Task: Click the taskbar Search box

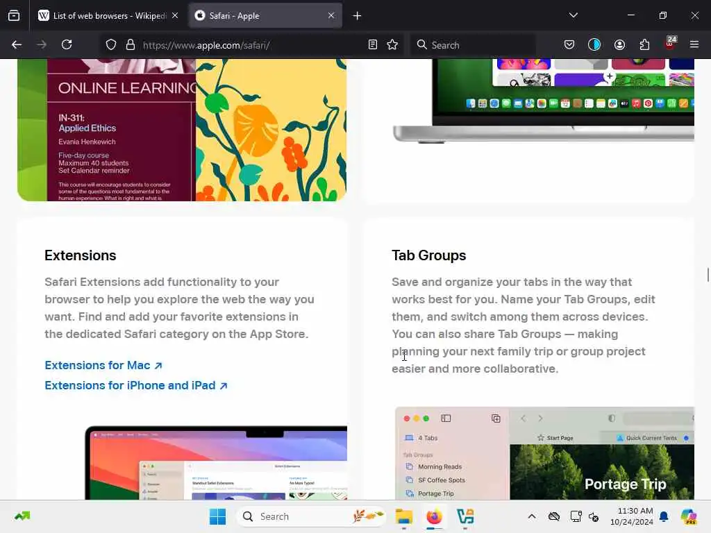Action: coord(311,516)
